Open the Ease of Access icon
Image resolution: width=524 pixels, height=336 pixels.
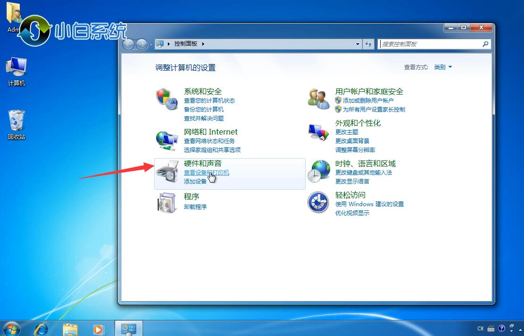318,203
